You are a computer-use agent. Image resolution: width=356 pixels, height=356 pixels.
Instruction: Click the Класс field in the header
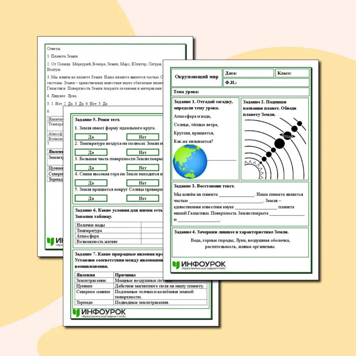[x=292, y=73]
